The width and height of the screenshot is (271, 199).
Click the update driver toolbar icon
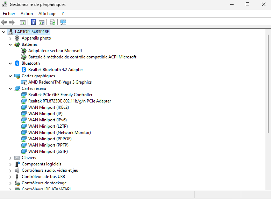coord(52,22)
